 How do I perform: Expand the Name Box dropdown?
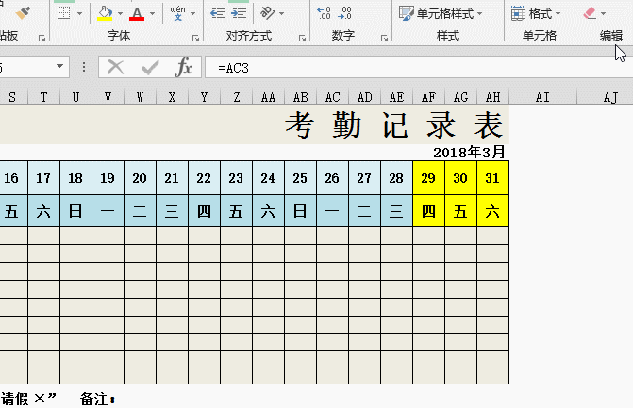pos(59,66)
